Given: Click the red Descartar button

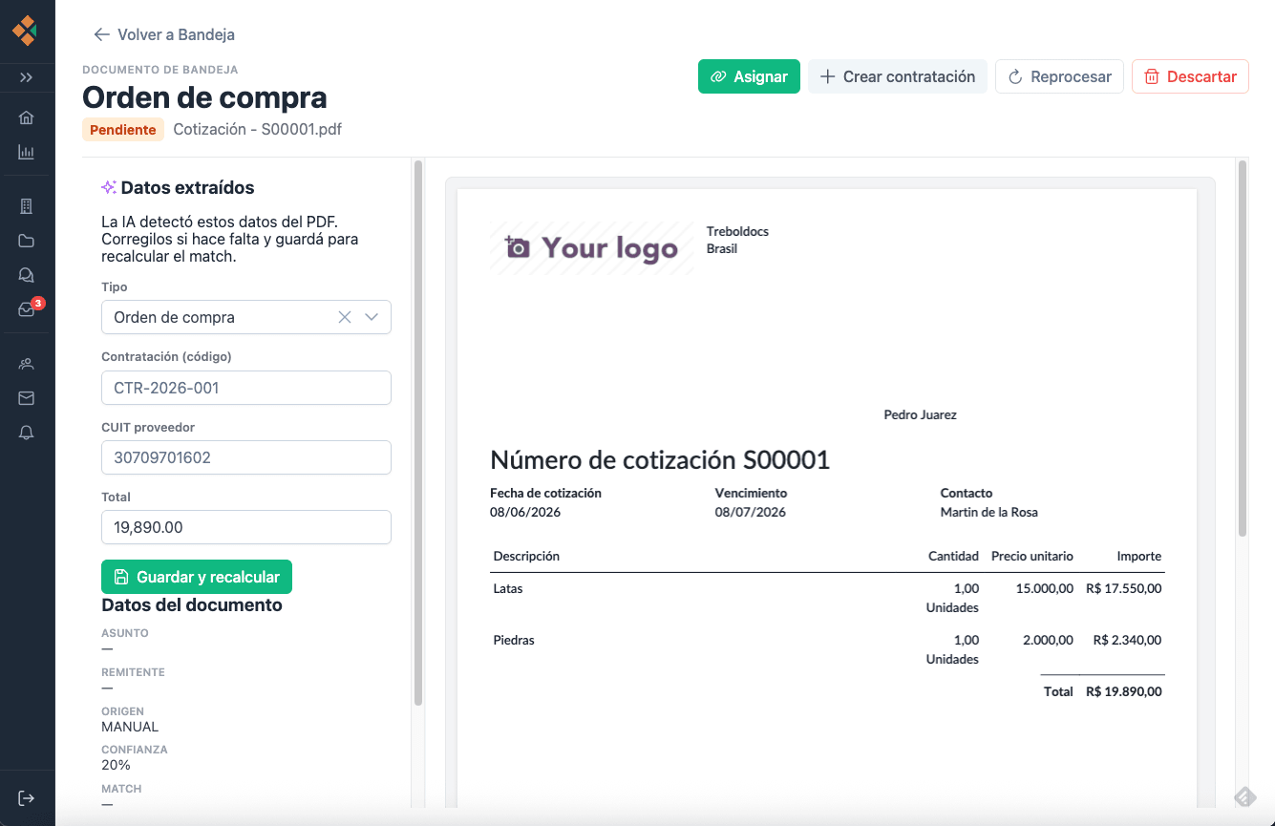Looking at the screenshot, I should click(1190, 76).
